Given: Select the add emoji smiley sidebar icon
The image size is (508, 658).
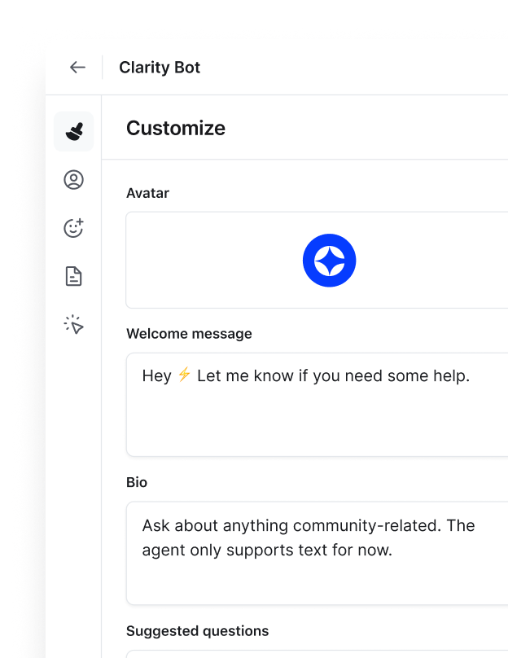Looking at the screenshot, I should click(74, 228).
